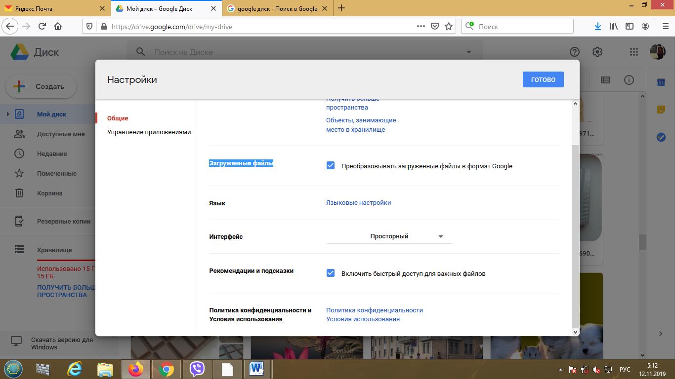This screenshot has height=379, width=675.
Task: Open Firefox library icon
Action: coord(614,26)
